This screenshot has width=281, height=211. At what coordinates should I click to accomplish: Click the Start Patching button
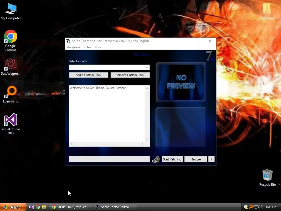coord(172,159)
